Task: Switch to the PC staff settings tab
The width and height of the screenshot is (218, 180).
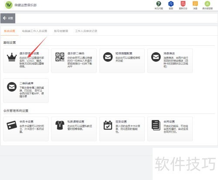Action: click(34, 31)
